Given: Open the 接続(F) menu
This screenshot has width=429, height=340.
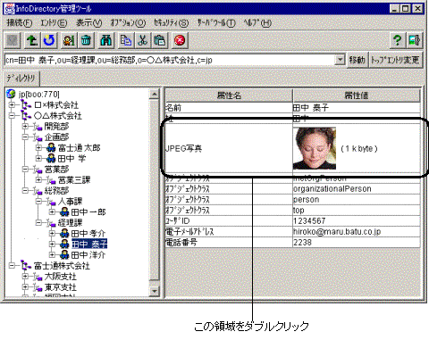Looking at the screenshot, I should [20, 22].
